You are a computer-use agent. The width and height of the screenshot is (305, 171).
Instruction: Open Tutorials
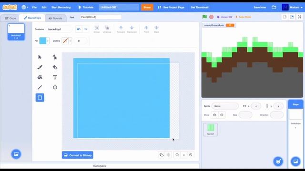(86, 8)
